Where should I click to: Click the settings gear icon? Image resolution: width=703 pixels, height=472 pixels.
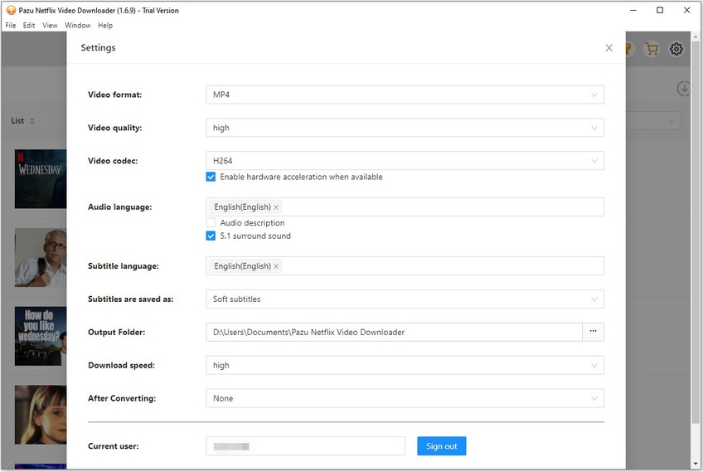[x=676, y=49]
